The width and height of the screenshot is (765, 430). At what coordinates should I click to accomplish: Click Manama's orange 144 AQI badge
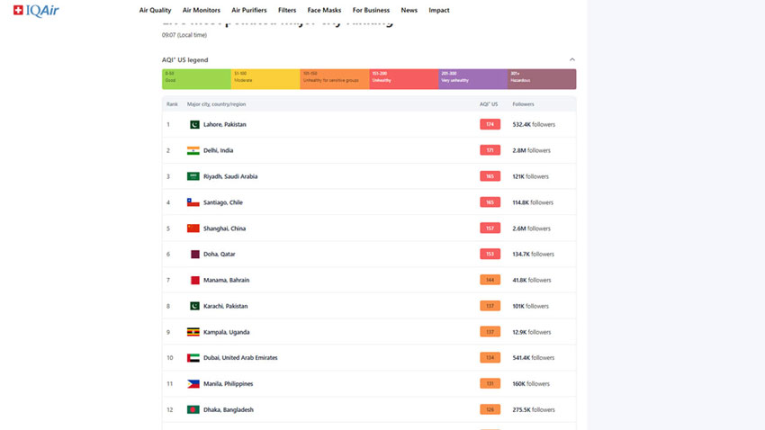tap(490, 280)
